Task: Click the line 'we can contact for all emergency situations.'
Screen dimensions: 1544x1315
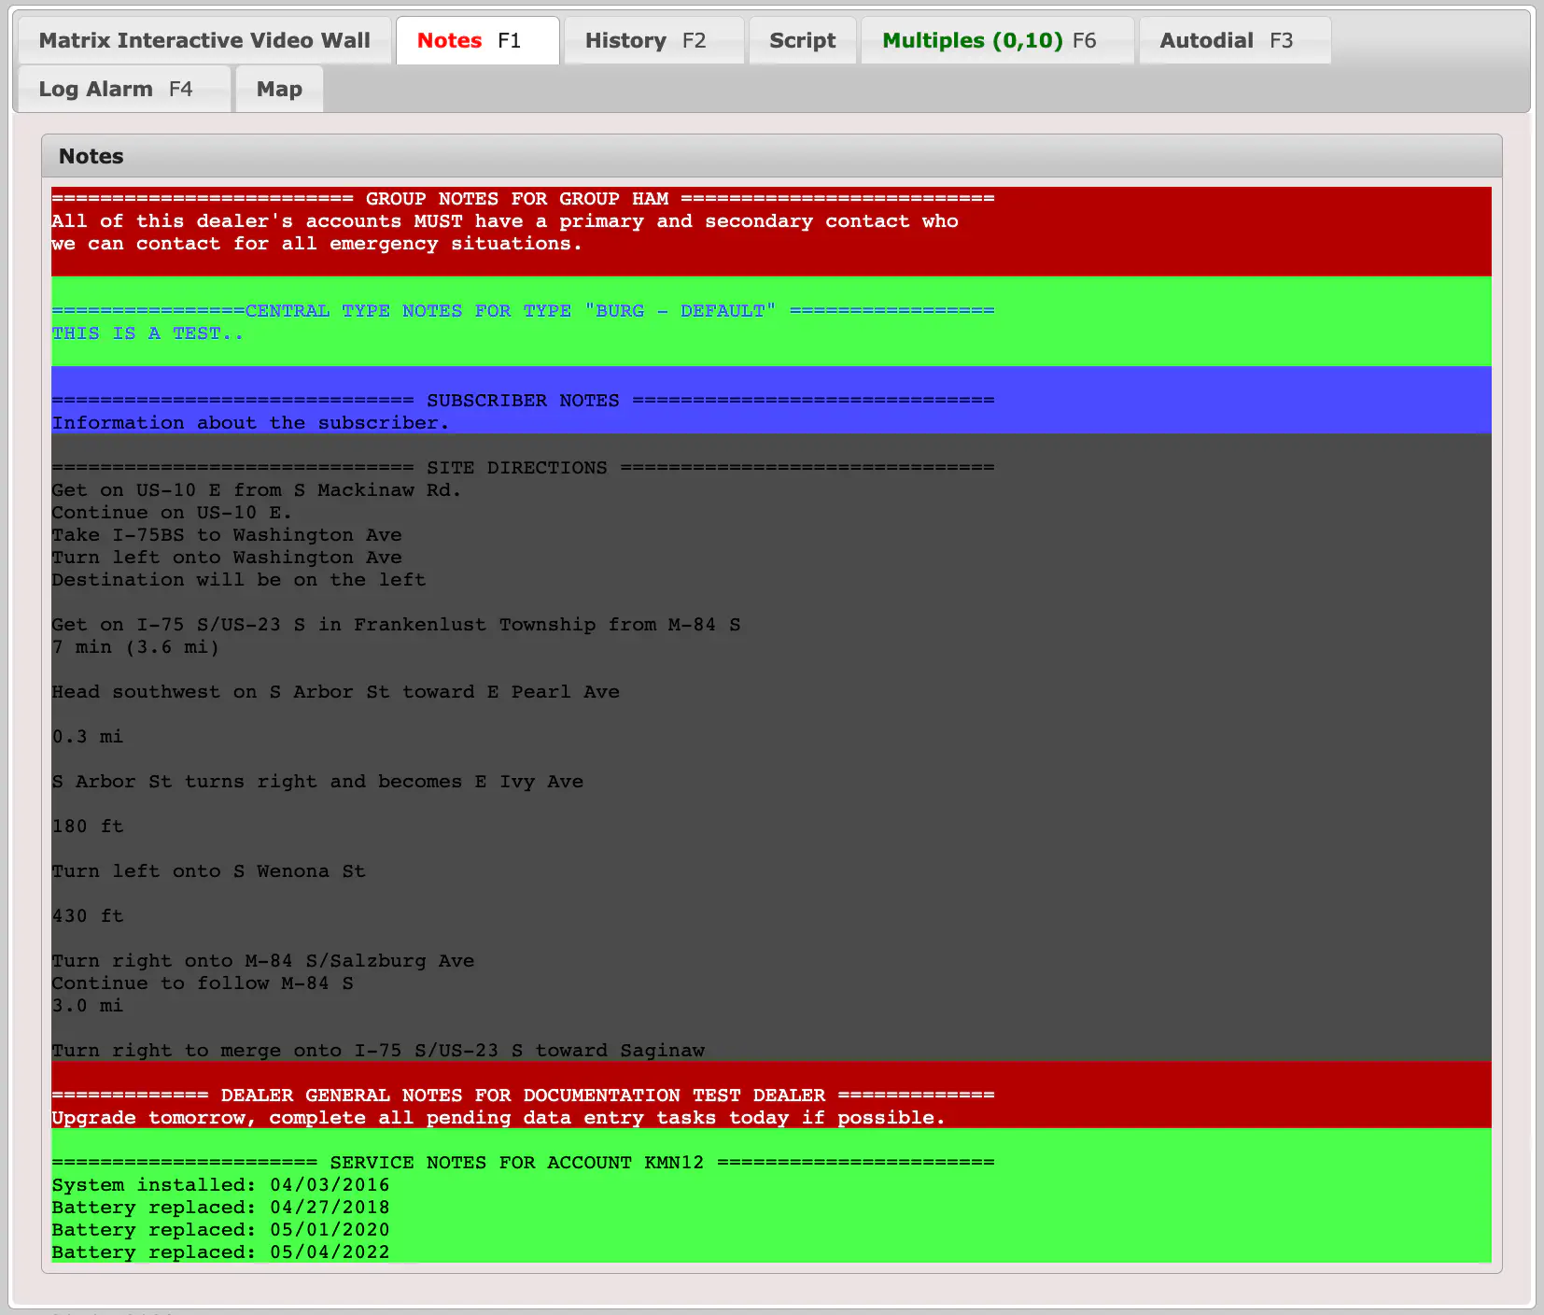Action: 316,244
